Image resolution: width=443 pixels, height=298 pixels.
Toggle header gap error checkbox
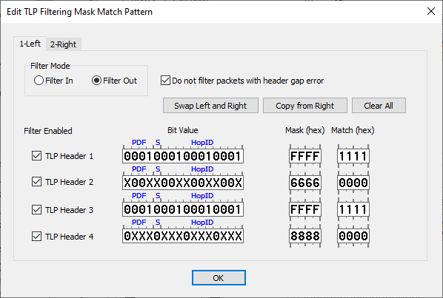[x=165, y=81]
